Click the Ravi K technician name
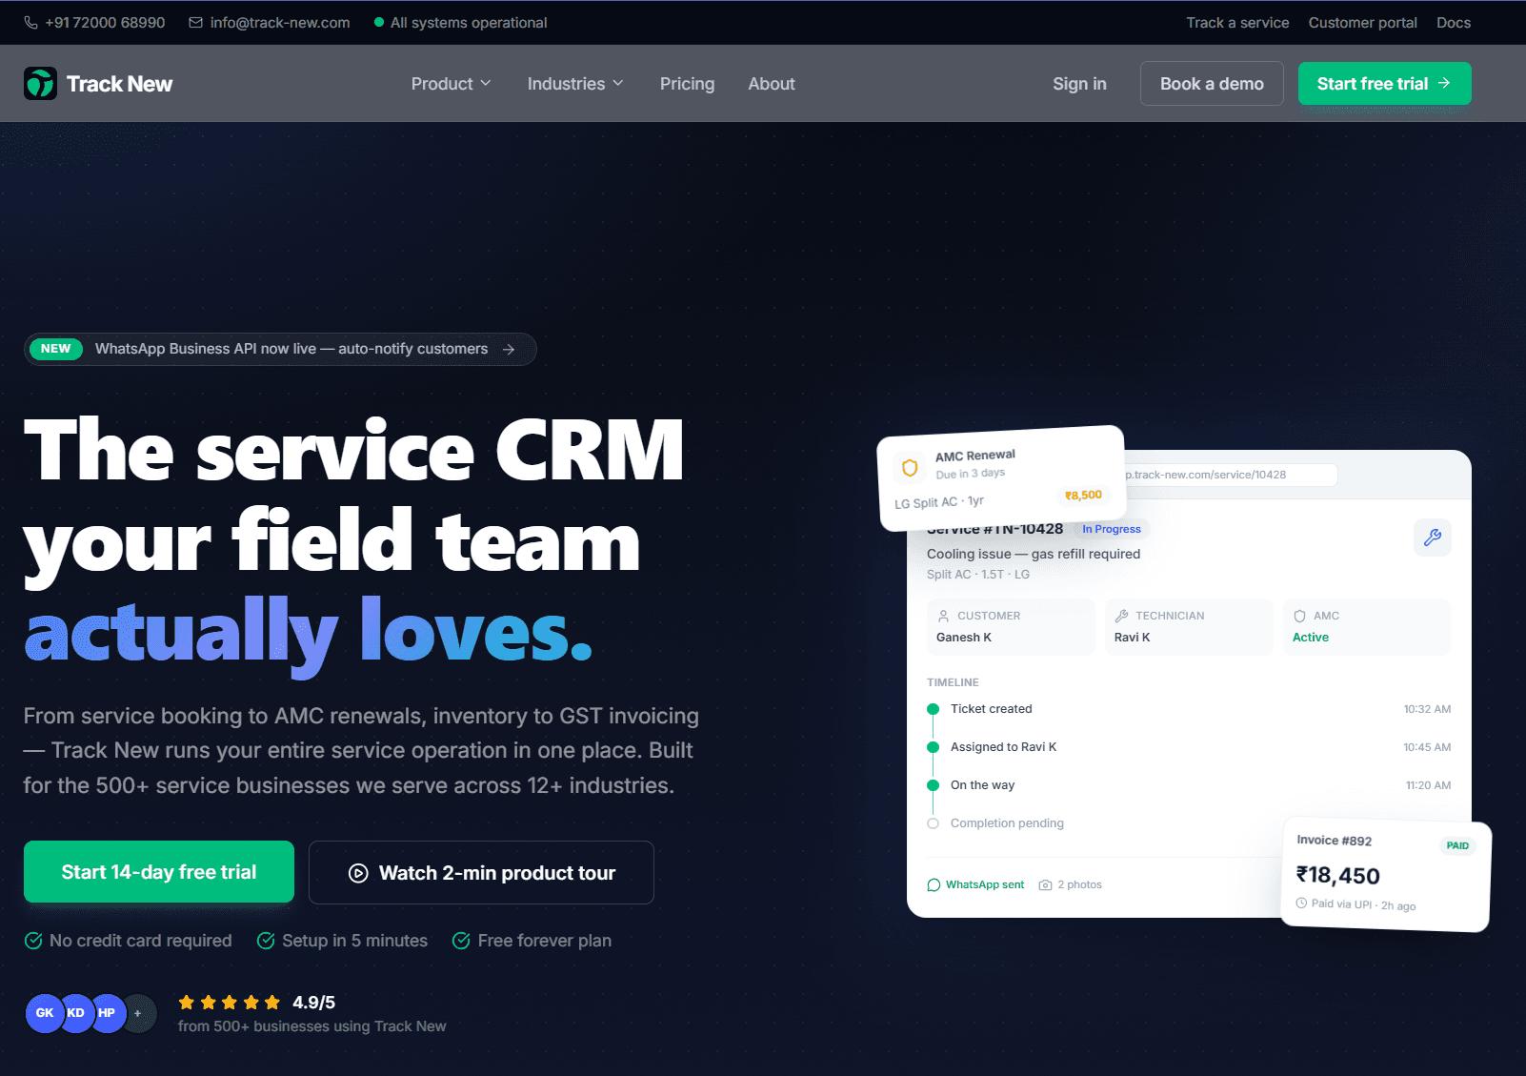This screenshot has height=1076, width=1526. tap(1133, 638)
